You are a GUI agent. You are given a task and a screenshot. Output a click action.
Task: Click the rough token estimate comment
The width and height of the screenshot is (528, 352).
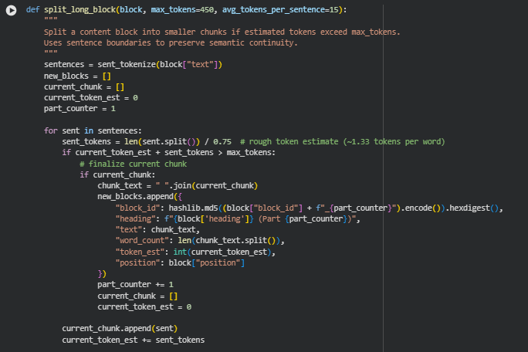coord(342,142)
